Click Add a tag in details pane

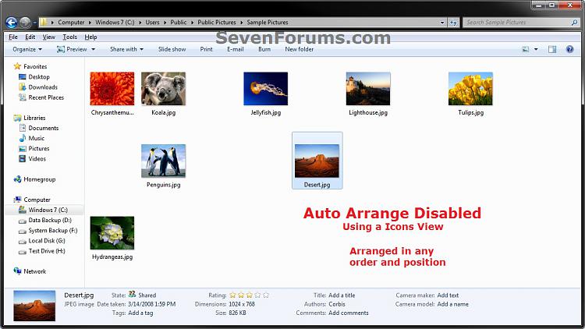(x=140, y=313)
